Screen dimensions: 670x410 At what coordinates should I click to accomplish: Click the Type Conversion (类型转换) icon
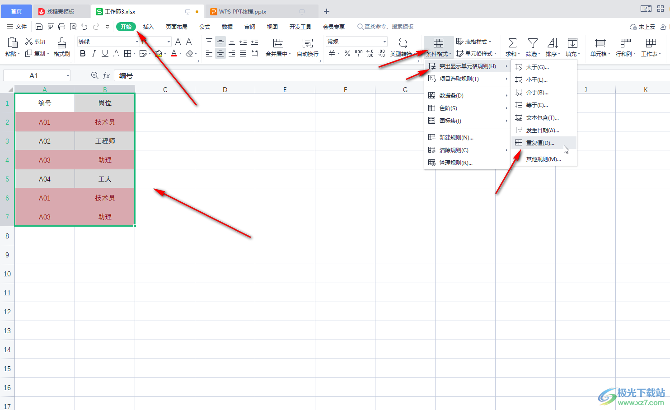point(403,43)
